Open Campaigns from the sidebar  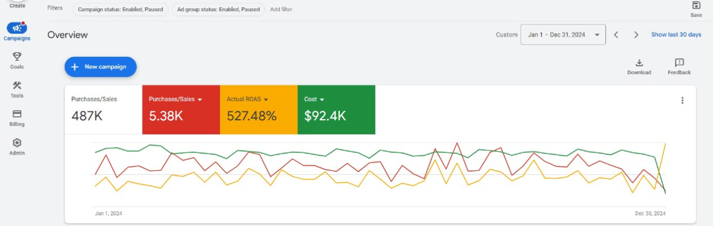tap(17, 28)
